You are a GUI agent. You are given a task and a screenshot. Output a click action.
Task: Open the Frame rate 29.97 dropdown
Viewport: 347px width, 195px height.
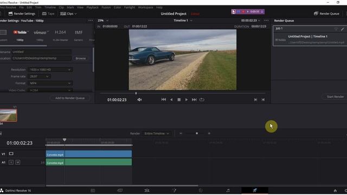39,76
